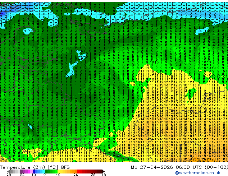228x176 pixels.
Task: Select the yellow swatch next to 12 label
Action: pos(59,171)
